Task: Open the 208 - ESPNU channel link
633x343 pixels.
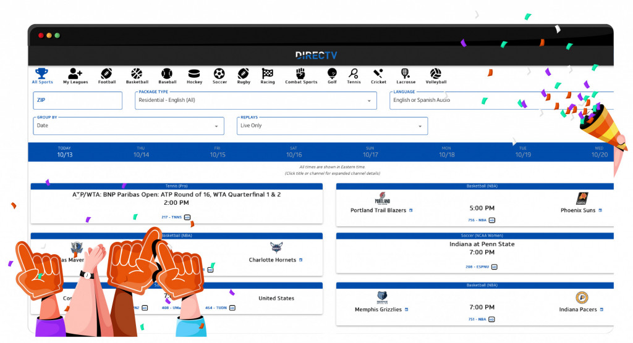Action: coord(477,267)
